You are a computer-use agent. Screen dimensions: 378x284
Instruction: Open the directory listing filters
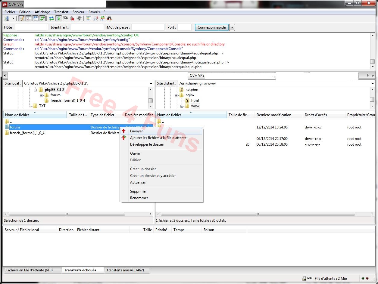coord(95,18)
